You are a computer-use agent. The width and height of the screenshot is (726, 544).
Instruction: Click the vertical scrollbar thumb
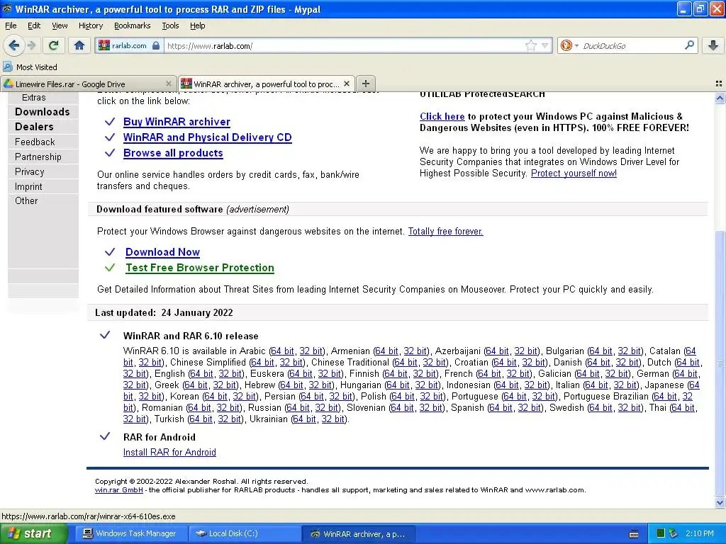[720, 363]
